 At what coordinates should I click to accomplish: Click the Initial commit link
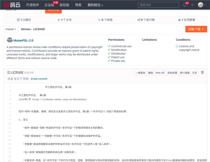39,79
